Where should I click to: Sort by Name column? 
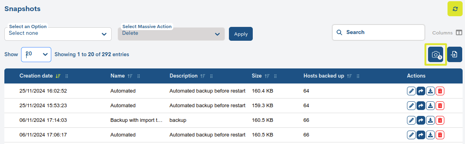point(130,76)
